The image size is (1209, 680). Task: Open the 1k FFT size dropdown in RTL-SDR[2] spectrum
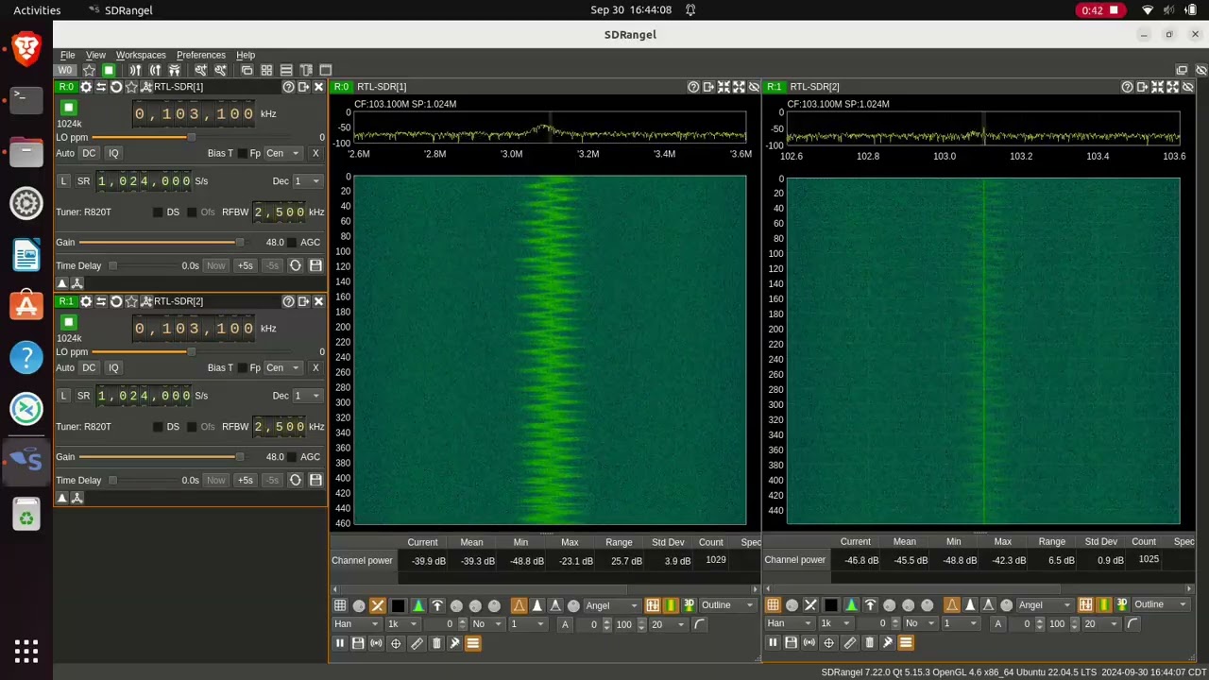coord(835,623)
